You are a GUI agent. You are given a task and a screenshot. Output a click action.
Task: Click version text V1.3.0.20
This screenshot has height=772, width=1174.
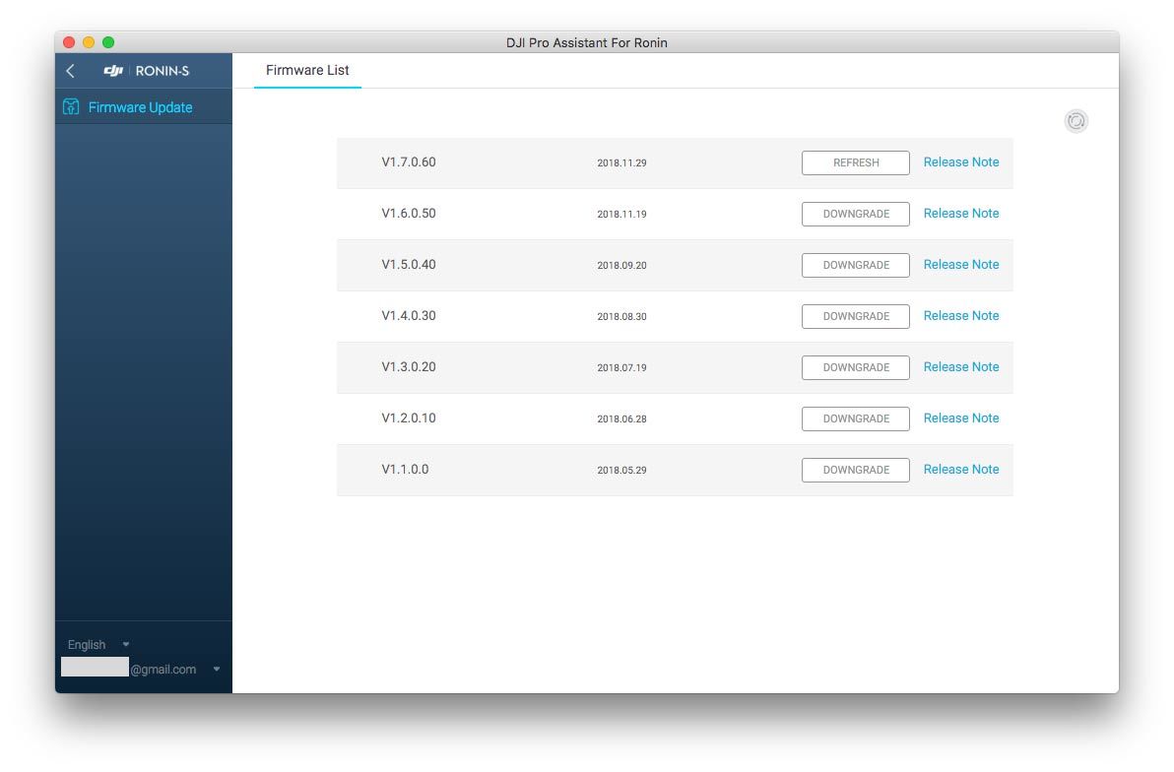pos(409,367)
